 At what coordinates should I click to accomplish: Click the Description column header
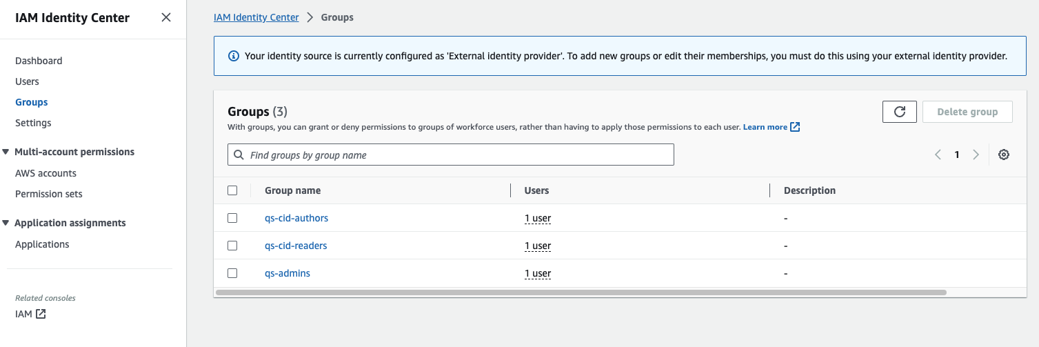point(809,190)
